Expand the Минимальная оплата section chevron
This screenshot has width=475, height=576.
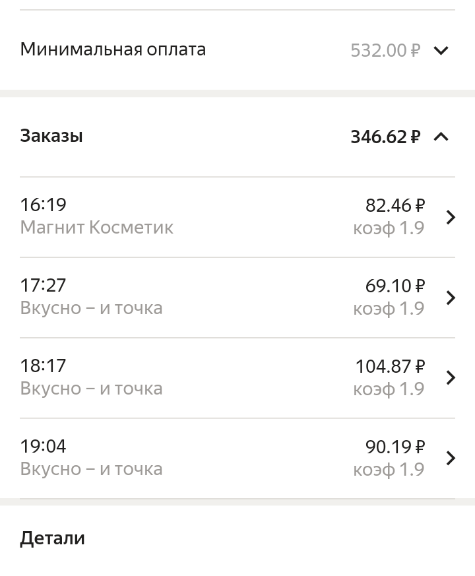(441, 50)
